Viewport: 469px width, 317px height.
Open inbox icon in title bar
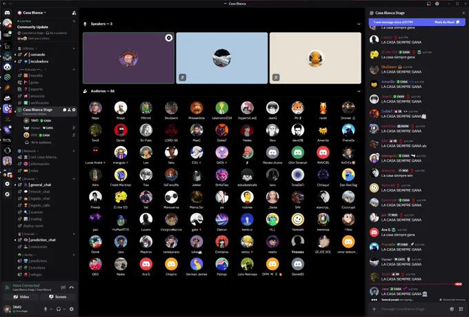tap(428, 3)
